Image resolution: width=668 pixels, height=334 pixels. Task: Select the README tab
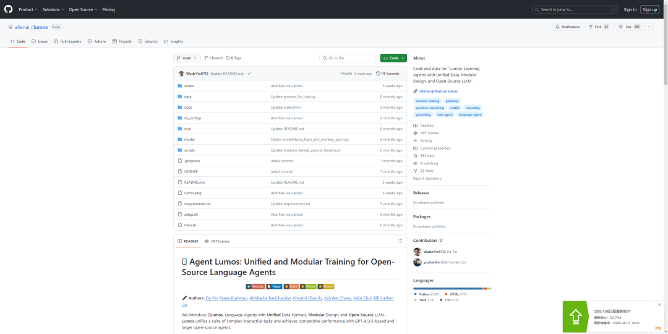(x=188, y=241)
